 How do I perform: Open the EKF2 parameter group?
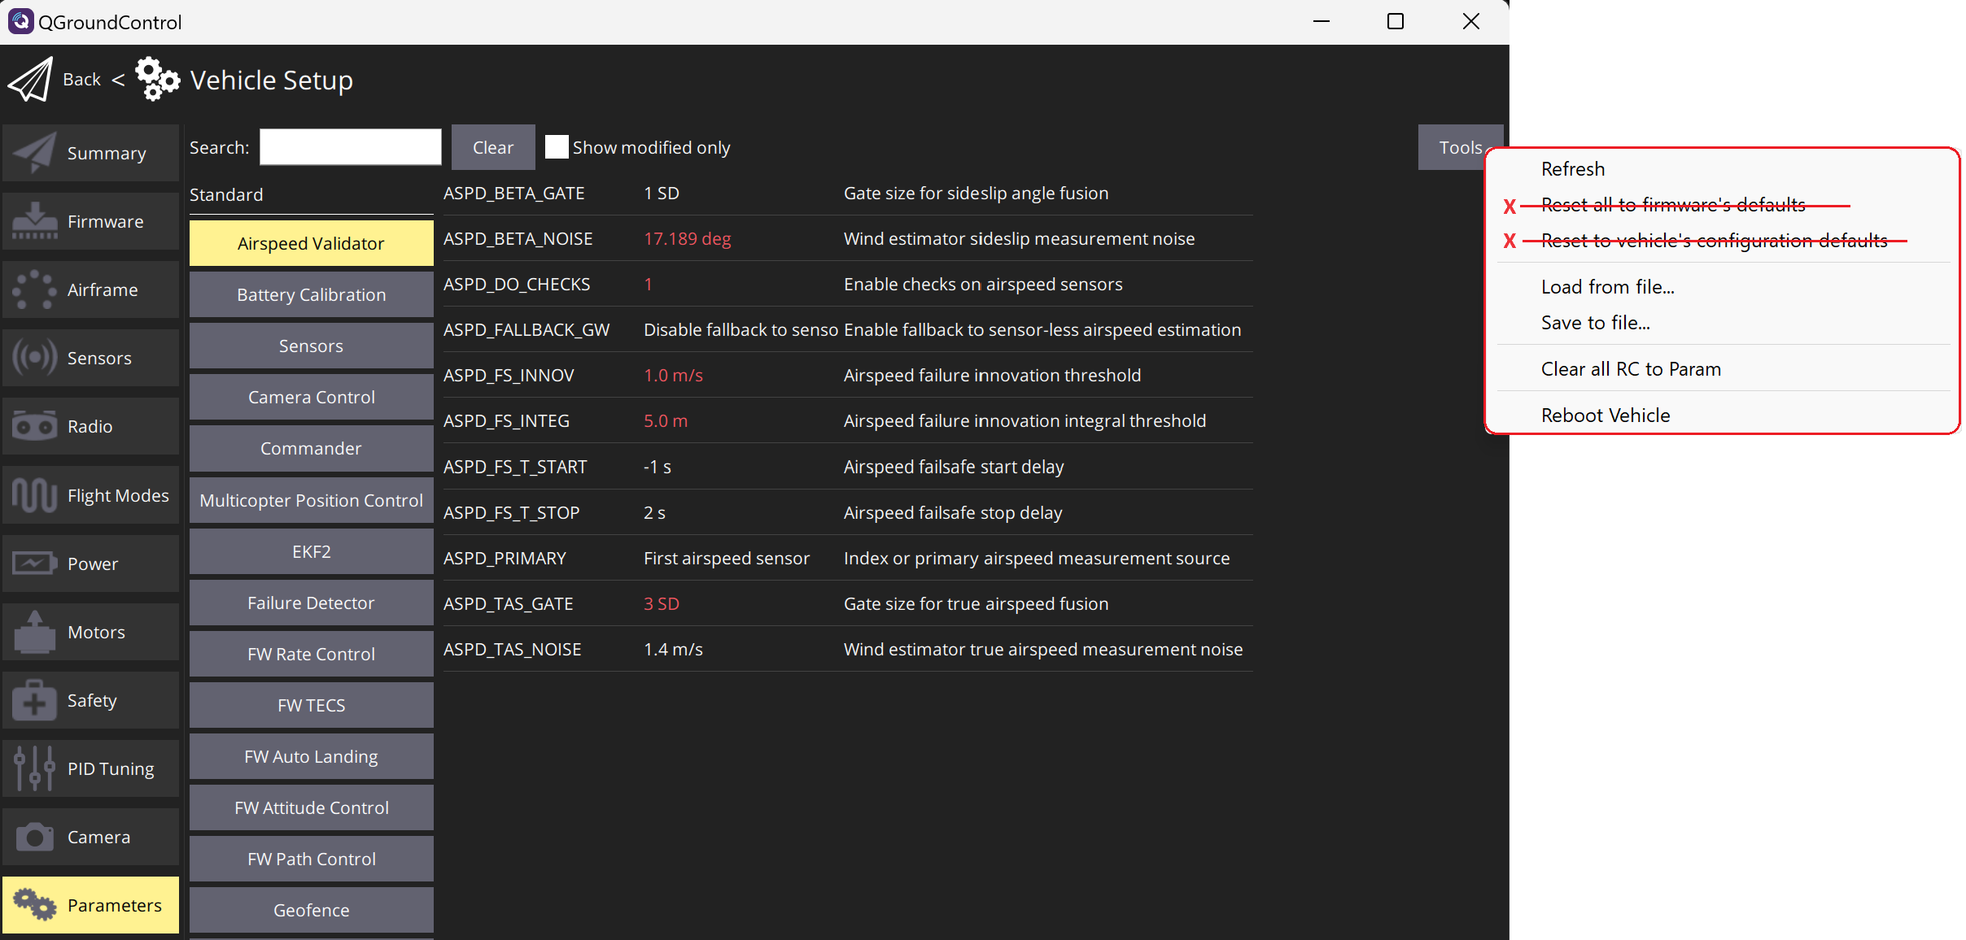[311, 552]
